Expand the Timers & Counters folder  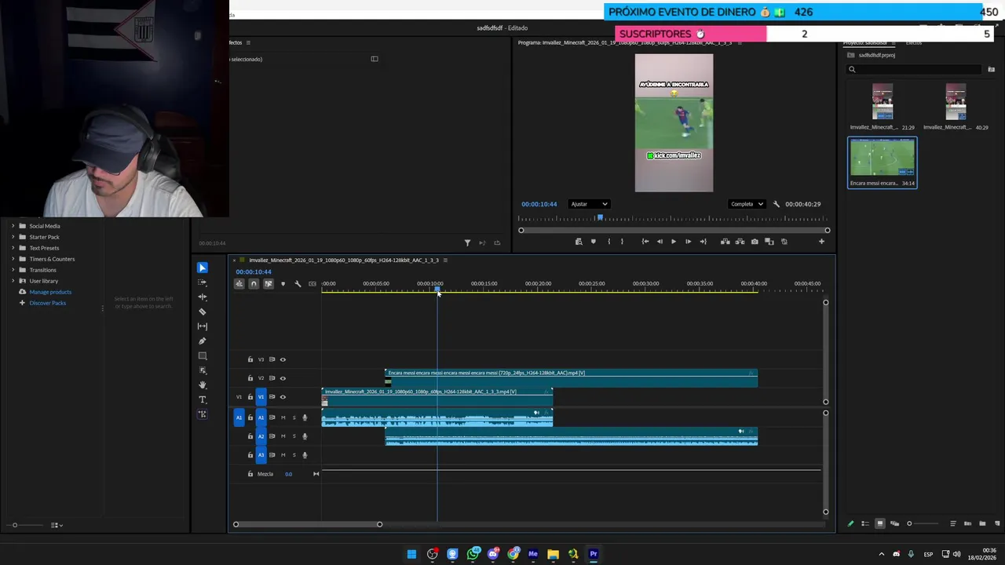[x=13, y=259]
